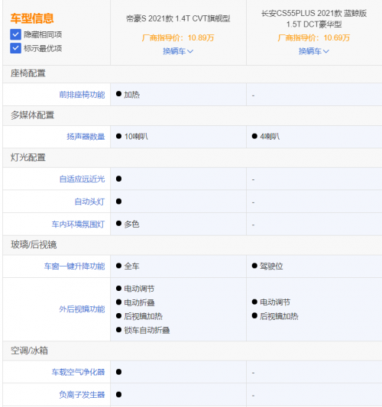Open the 负离子发生器 link

click(82, 395)
